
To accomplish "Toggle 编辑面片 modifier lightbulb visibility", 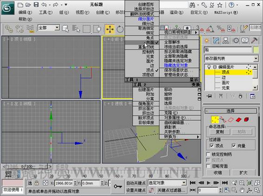I will pos(209,67).
